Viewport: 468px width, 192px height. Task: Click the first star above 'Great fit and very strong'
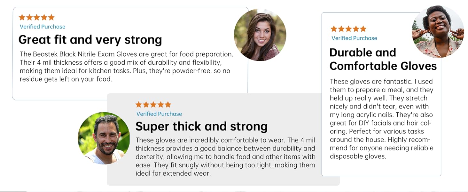(22, 17)
